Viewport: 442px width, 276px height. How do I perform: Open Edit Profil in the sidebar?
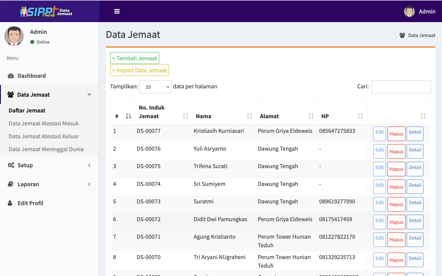tap(30, 203)
